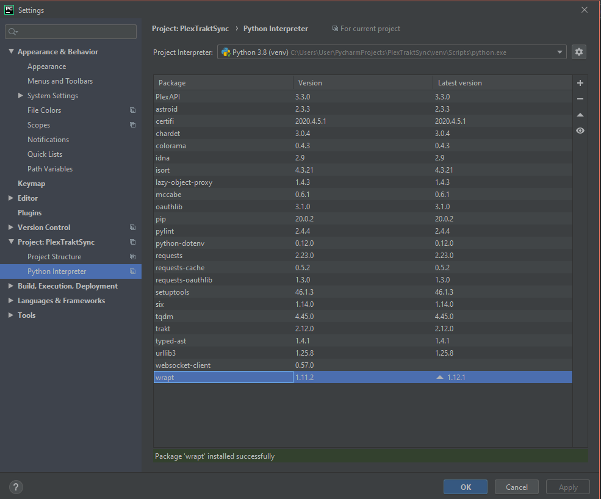Open Notifications settings page
Viewport: 601px width, 499px height.
48,140
